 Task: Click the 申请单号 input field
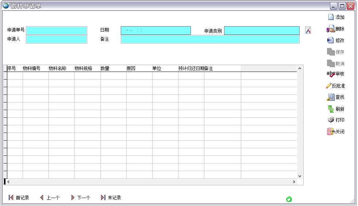coord(57,31)
